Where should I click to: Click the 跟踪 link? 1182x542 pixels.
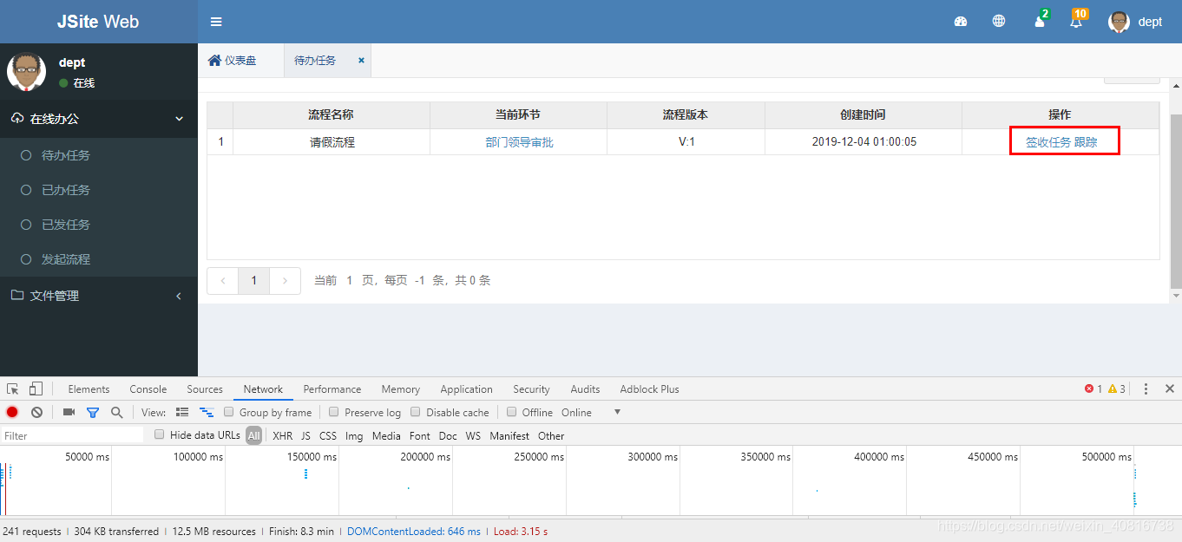point(1086,142)
